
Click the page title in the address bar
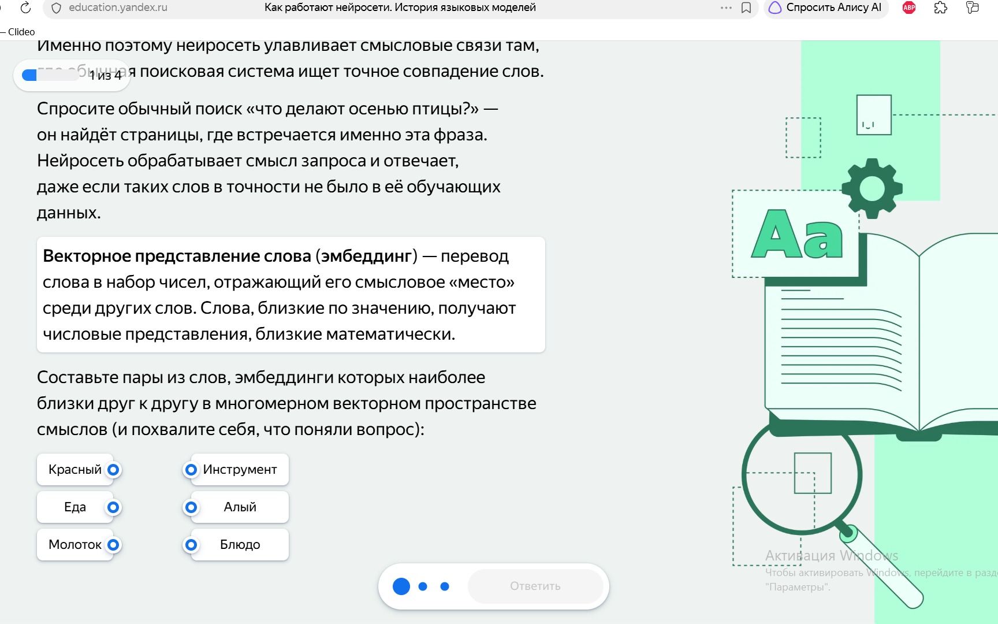(x=400, y=8)
